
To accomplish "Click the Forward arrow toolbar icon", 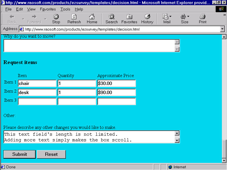I will coord(34,17).
